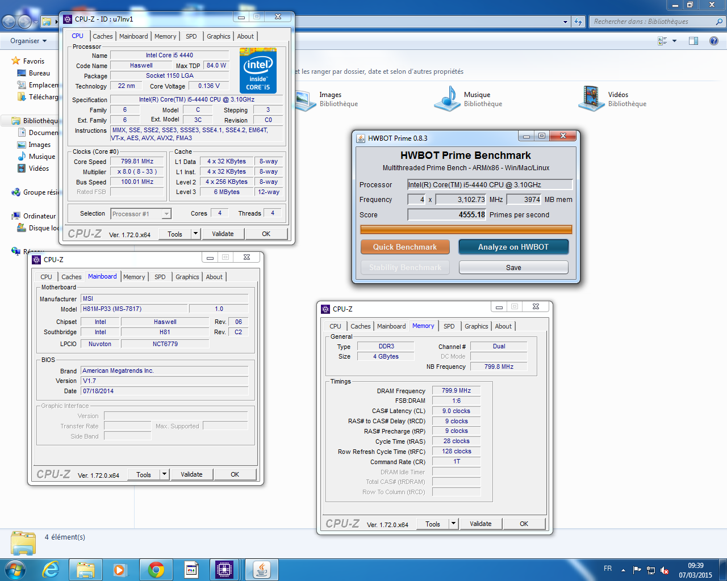Click the HWBOT Score field
Viewport: 727px width, 581px height.
tap(447, 214)
